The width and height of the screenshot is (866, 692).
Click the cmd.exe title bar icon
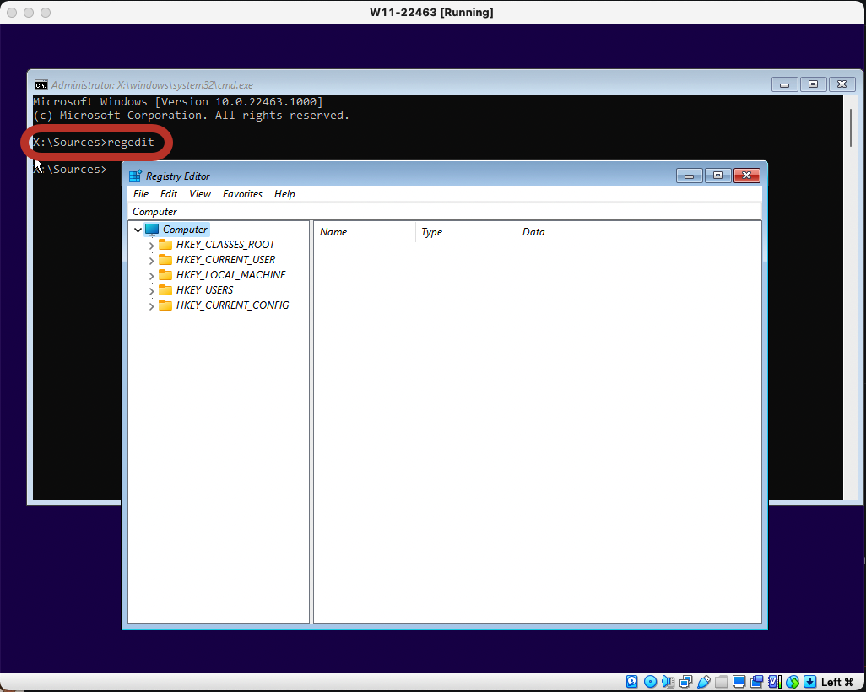(41, 84)
